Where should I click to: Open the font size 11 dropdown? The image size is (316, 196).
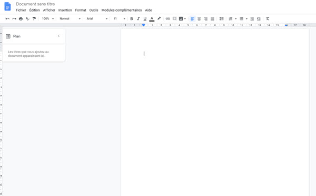[x=119, y=19]
